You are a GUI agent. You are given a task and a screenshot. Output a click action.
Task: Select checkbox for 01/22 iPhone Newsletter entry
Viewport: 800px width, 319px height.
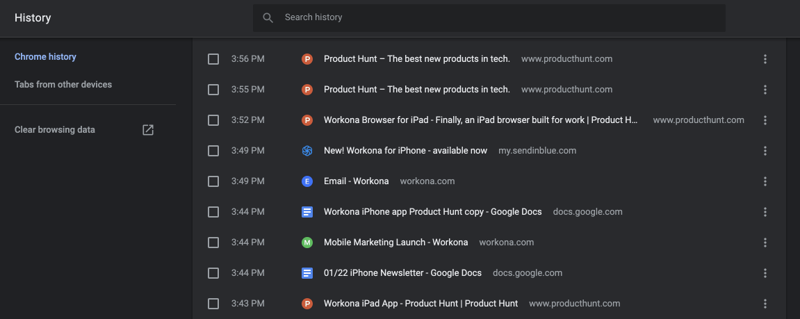click(213, 274)
